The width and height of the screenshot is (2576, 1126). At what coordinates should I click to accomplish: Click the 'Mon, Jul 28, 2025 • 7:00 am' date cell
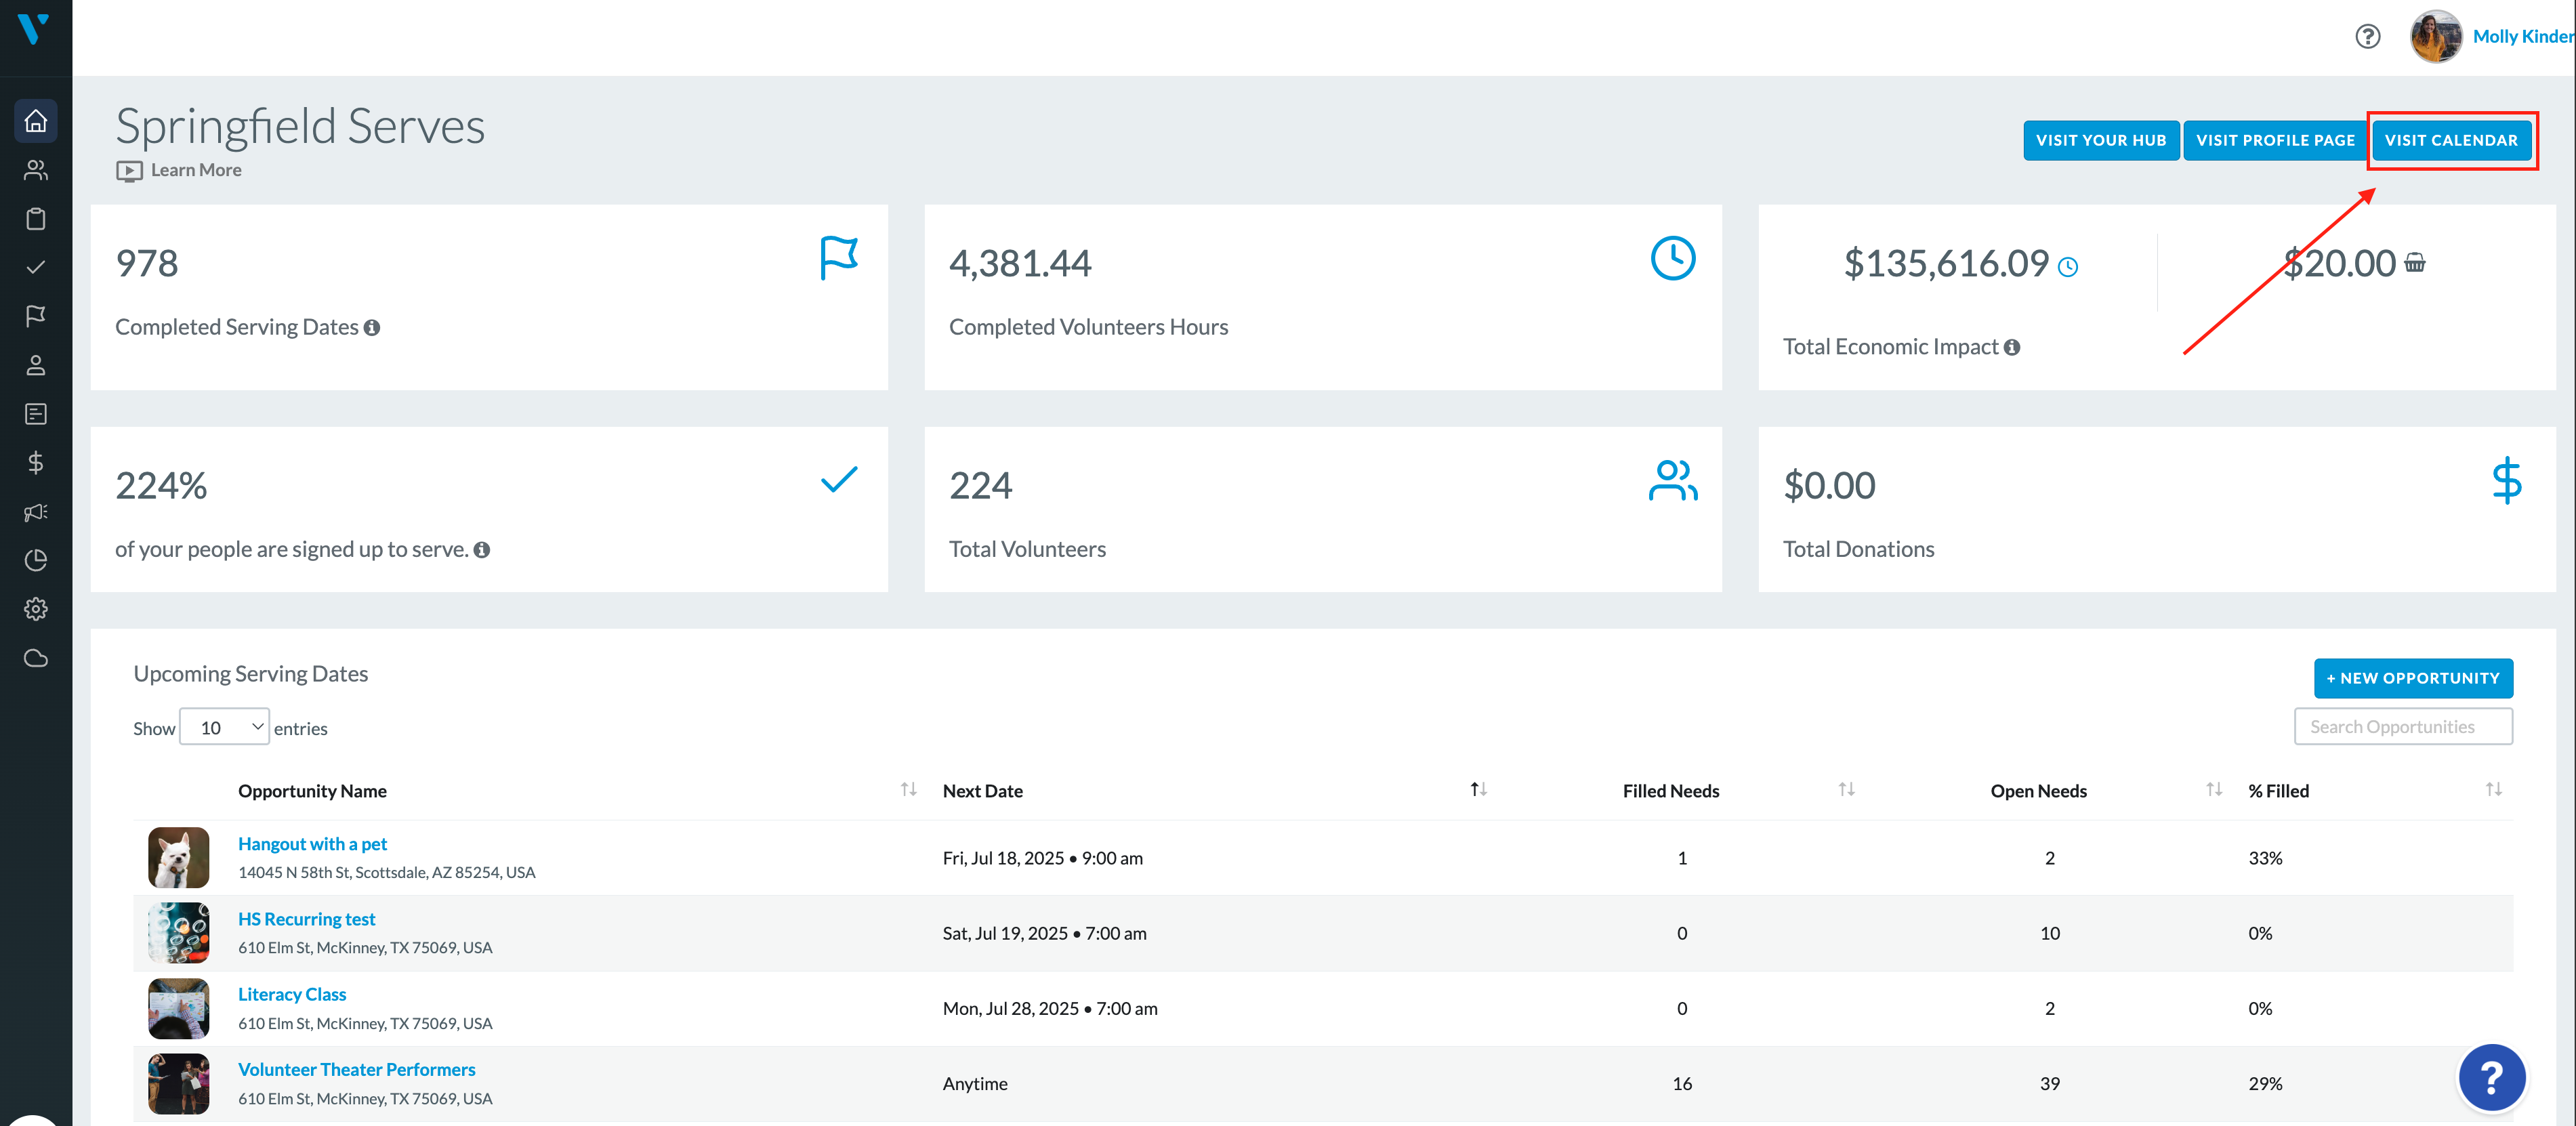(1050, 1008)
